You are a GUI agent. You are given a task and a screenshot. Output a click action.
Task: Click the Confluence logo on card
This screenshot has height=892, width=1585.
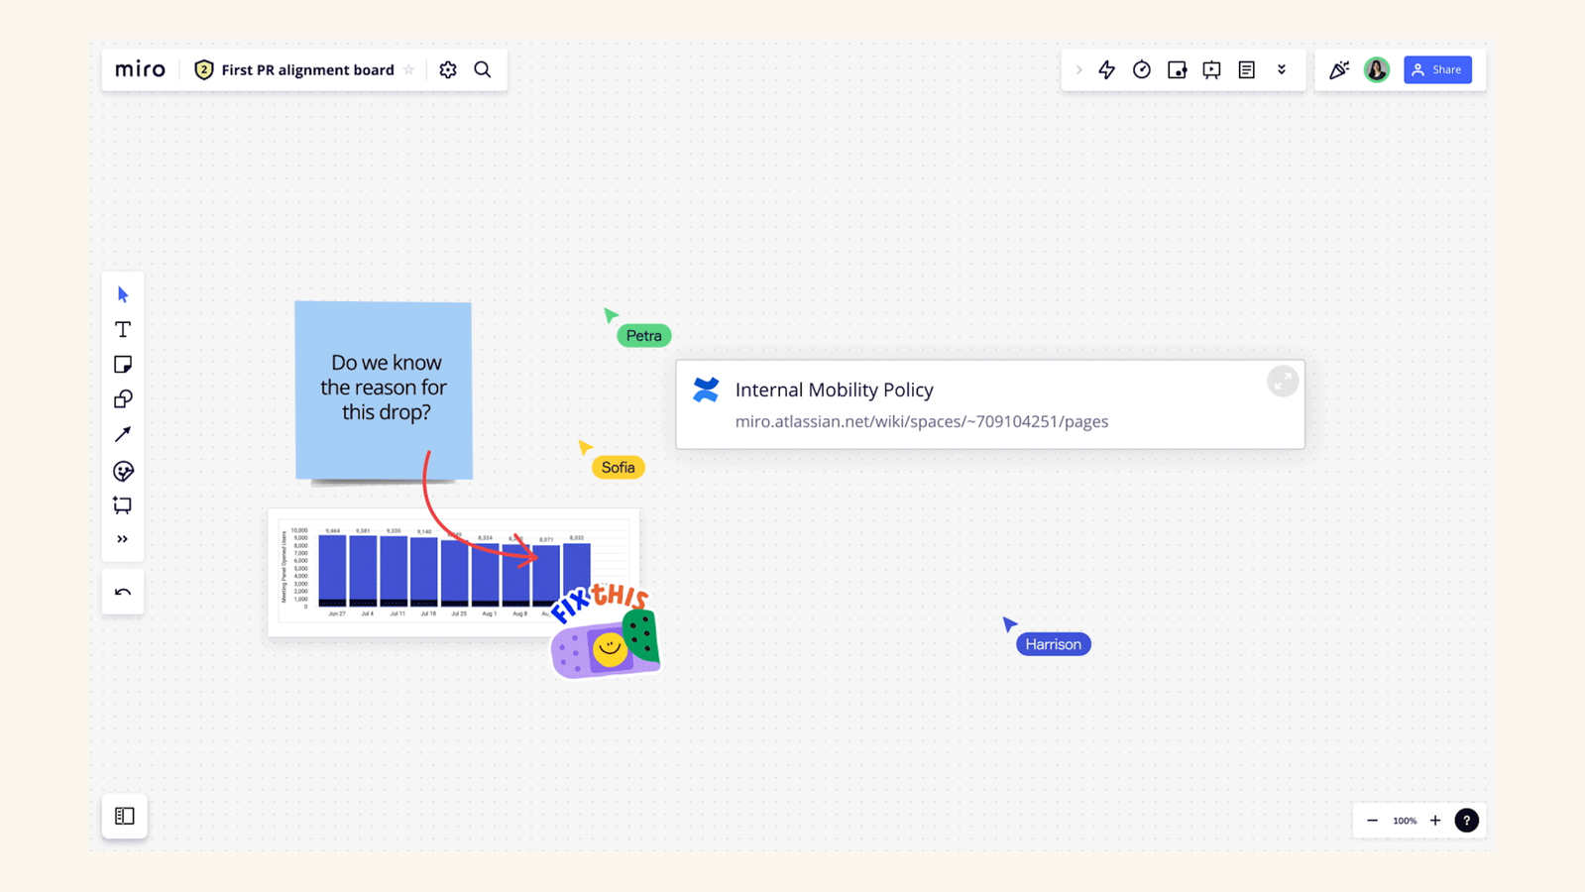tap(706, 390)
